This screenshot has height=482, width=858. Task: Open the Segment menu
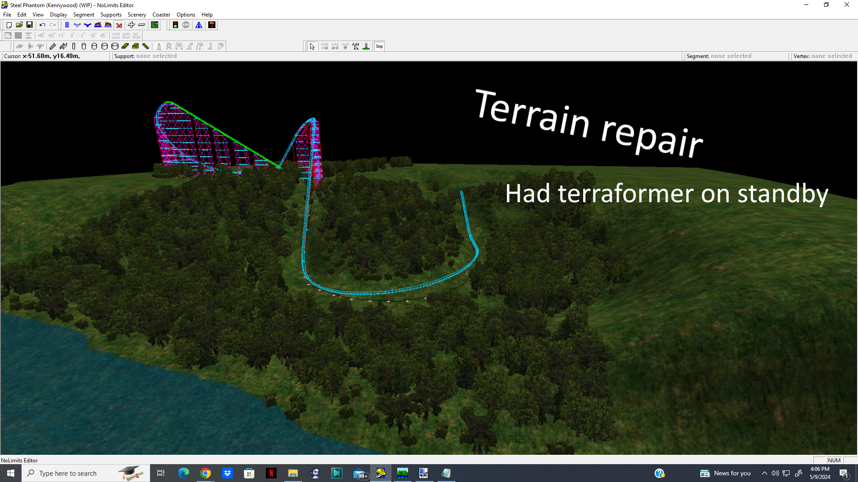(84, 15)
